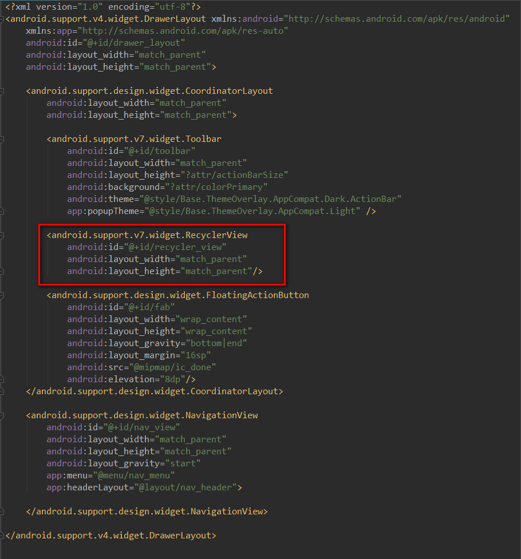Click the xmlns:android schemas URL value
Viewport: 521px width, 559px height.
click(x=396, y=19)
